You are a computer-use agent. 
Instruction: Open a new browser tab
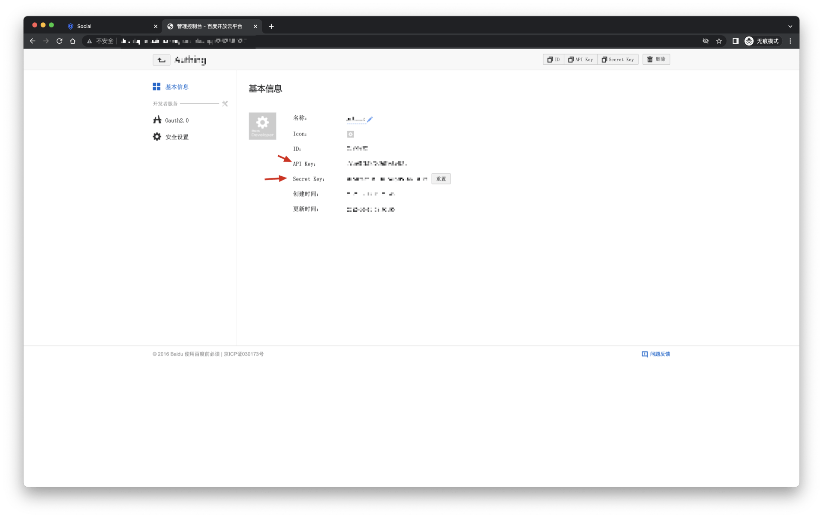pos(271,27)
